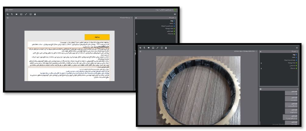Click the microphone icon in right meeting window

(144, 48)
